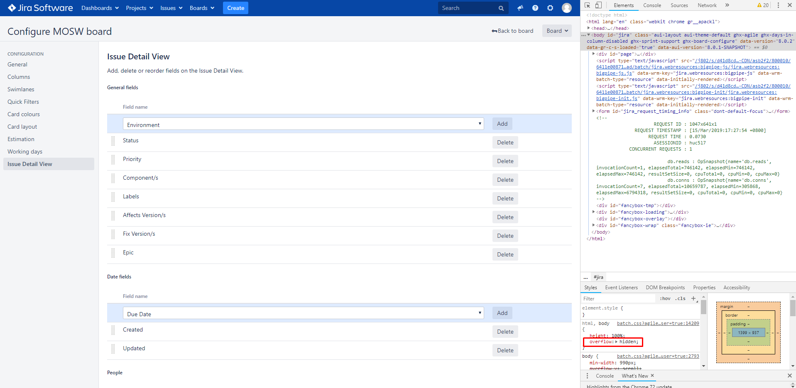Click the drag handle beside Epic
The width and height of the screenshot is (796, 388).
(113, 253)
